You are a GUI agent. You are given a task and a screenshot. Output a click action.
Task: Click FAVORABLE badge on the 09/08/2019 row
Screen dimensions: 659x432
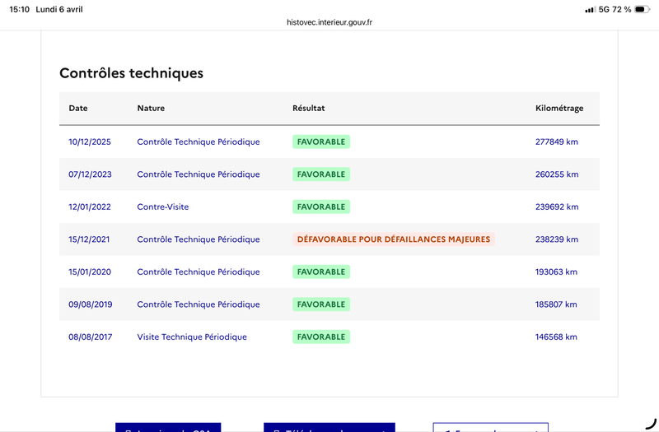[321, 304]
